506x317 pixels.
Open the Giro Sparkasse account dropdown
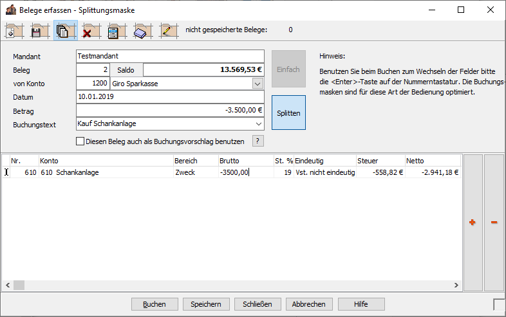[x=258, y=84]
